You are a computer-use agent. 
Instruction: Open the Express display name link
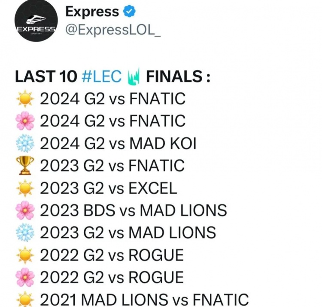(92, 12)
